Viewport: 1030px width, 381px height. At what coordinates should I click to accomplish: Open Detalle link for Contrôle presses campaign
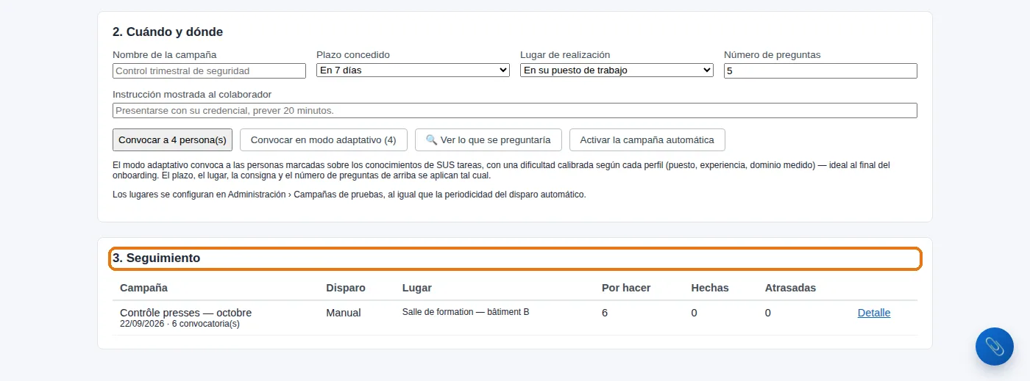[x=874, y=313]
